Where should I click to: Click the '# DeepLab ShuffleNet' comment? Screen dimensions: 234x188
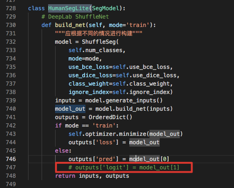tap(75, 17)
